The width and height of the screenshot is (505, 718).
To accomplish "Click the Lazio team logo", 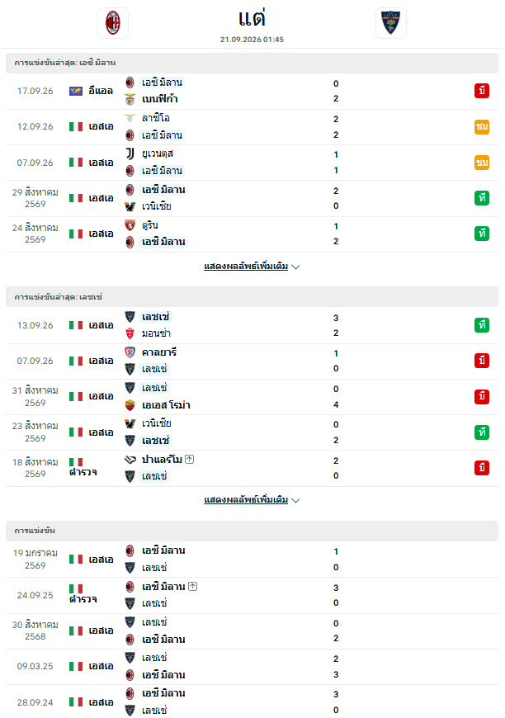I will (130, 118).
